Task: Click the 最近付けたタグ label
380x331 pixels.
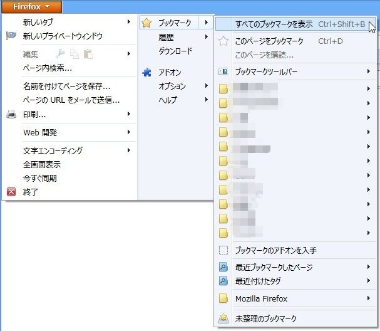Action: click(x=258, y=281)
